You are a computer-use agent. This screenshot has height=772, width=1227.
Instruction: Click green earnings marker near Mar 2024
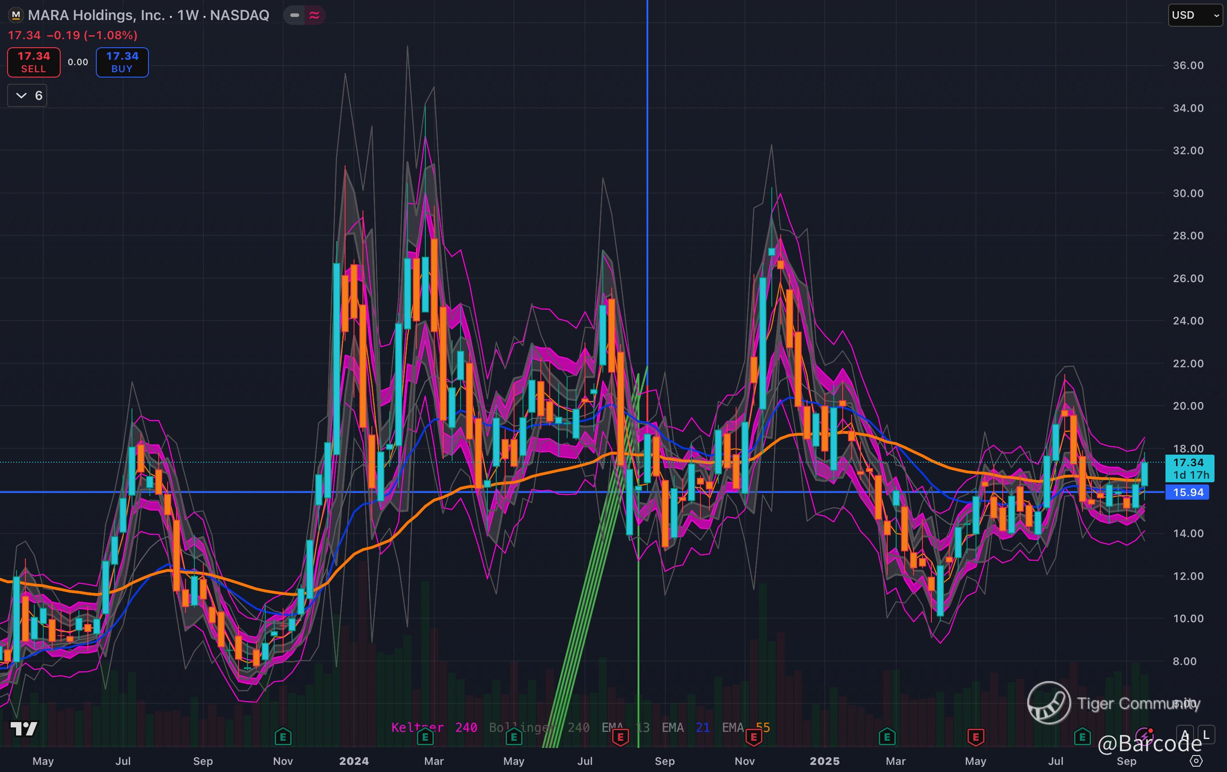click(425, 736)
